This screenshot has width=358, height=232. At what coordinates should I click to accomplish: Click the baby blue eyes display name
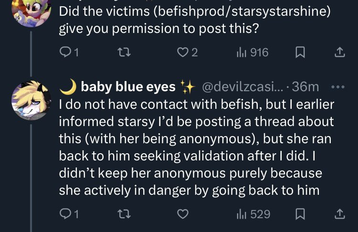128,87
